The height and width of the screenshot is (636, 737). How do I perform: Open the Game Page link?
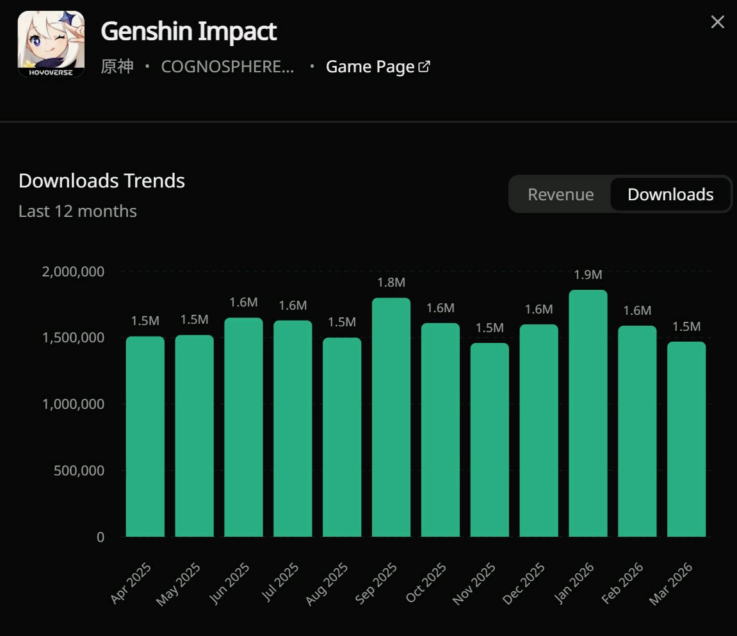tap(377, 67)
